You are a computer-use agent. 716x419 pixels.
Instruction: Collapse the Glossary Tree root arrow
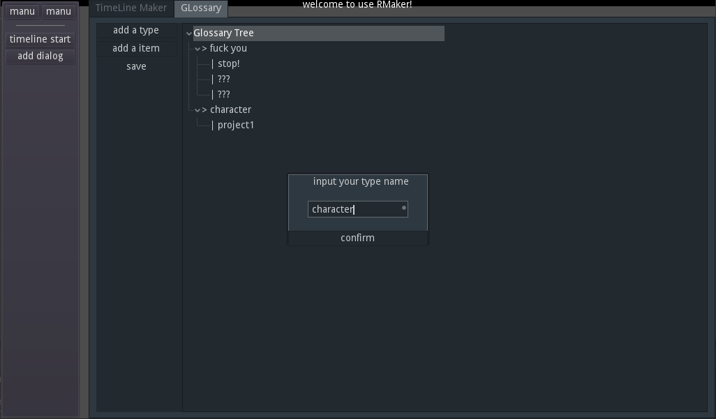coord(189,33)
